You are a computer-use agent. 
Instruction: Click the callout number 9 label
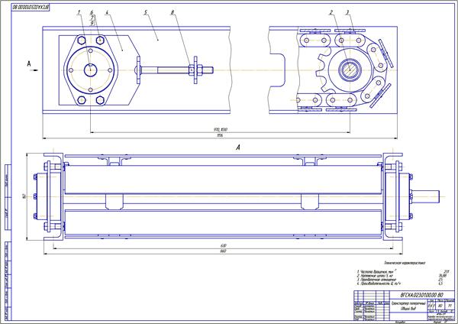tap(92, 23)
